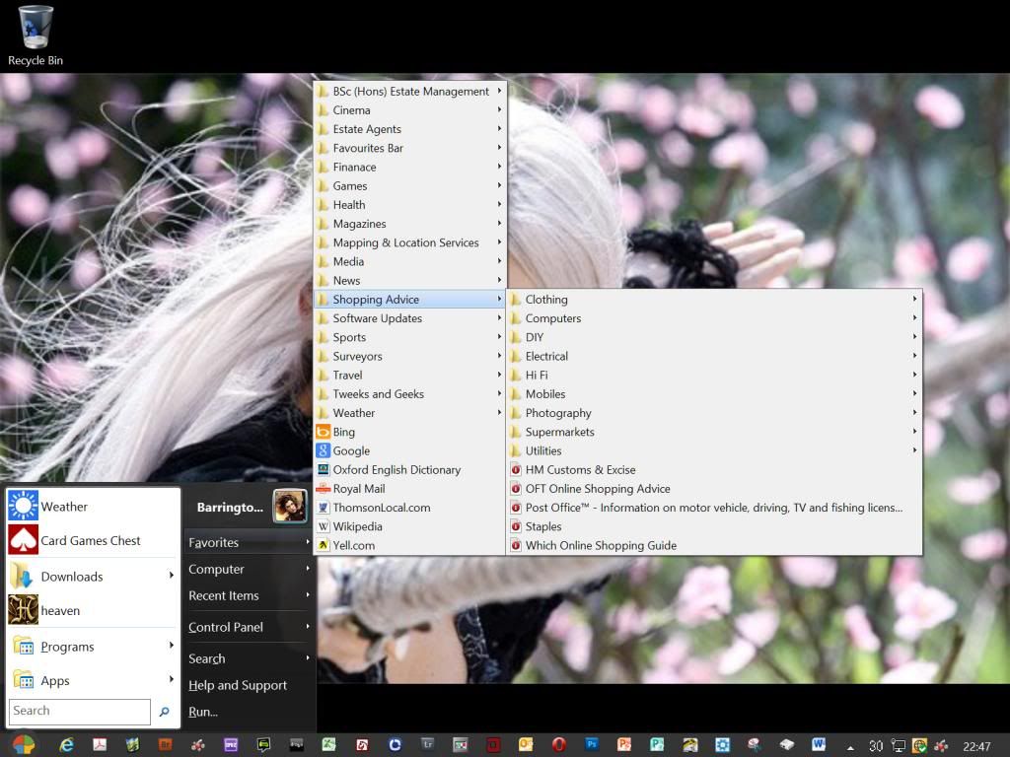Viewport: 1010px width, 757px height.
Task: Show hidden system tray icons arrow
Action: 850,747
